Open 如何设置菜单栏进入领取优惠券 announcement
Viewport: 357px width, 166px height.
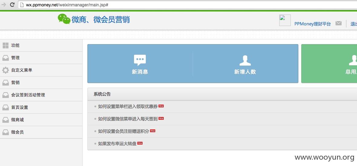point(128,106)
